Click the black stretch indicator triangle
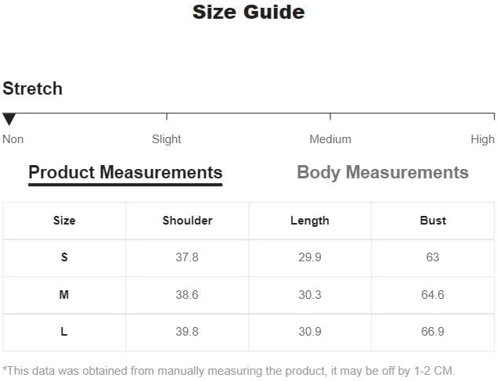Screen dimensions: 497x381 (x=9, y=119)
